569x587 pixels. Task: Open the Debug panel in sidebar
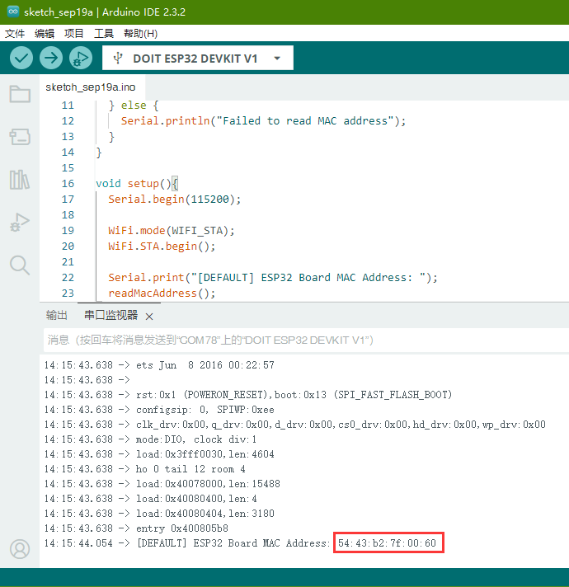click(x=20, y=223)
